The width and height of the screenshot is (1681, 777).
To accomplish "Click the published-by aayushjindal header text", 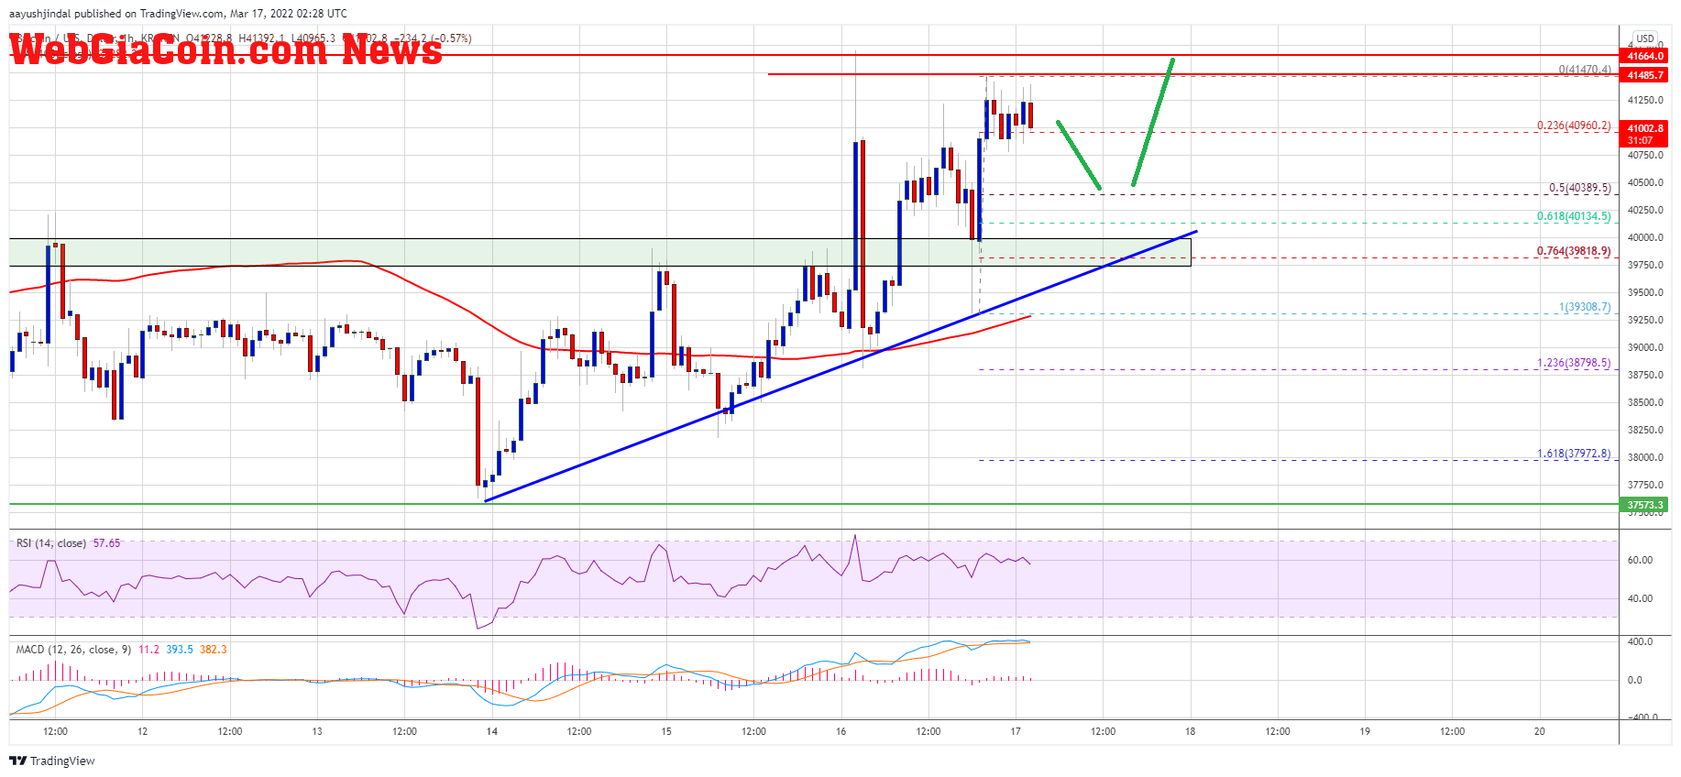I will (178, 14).
